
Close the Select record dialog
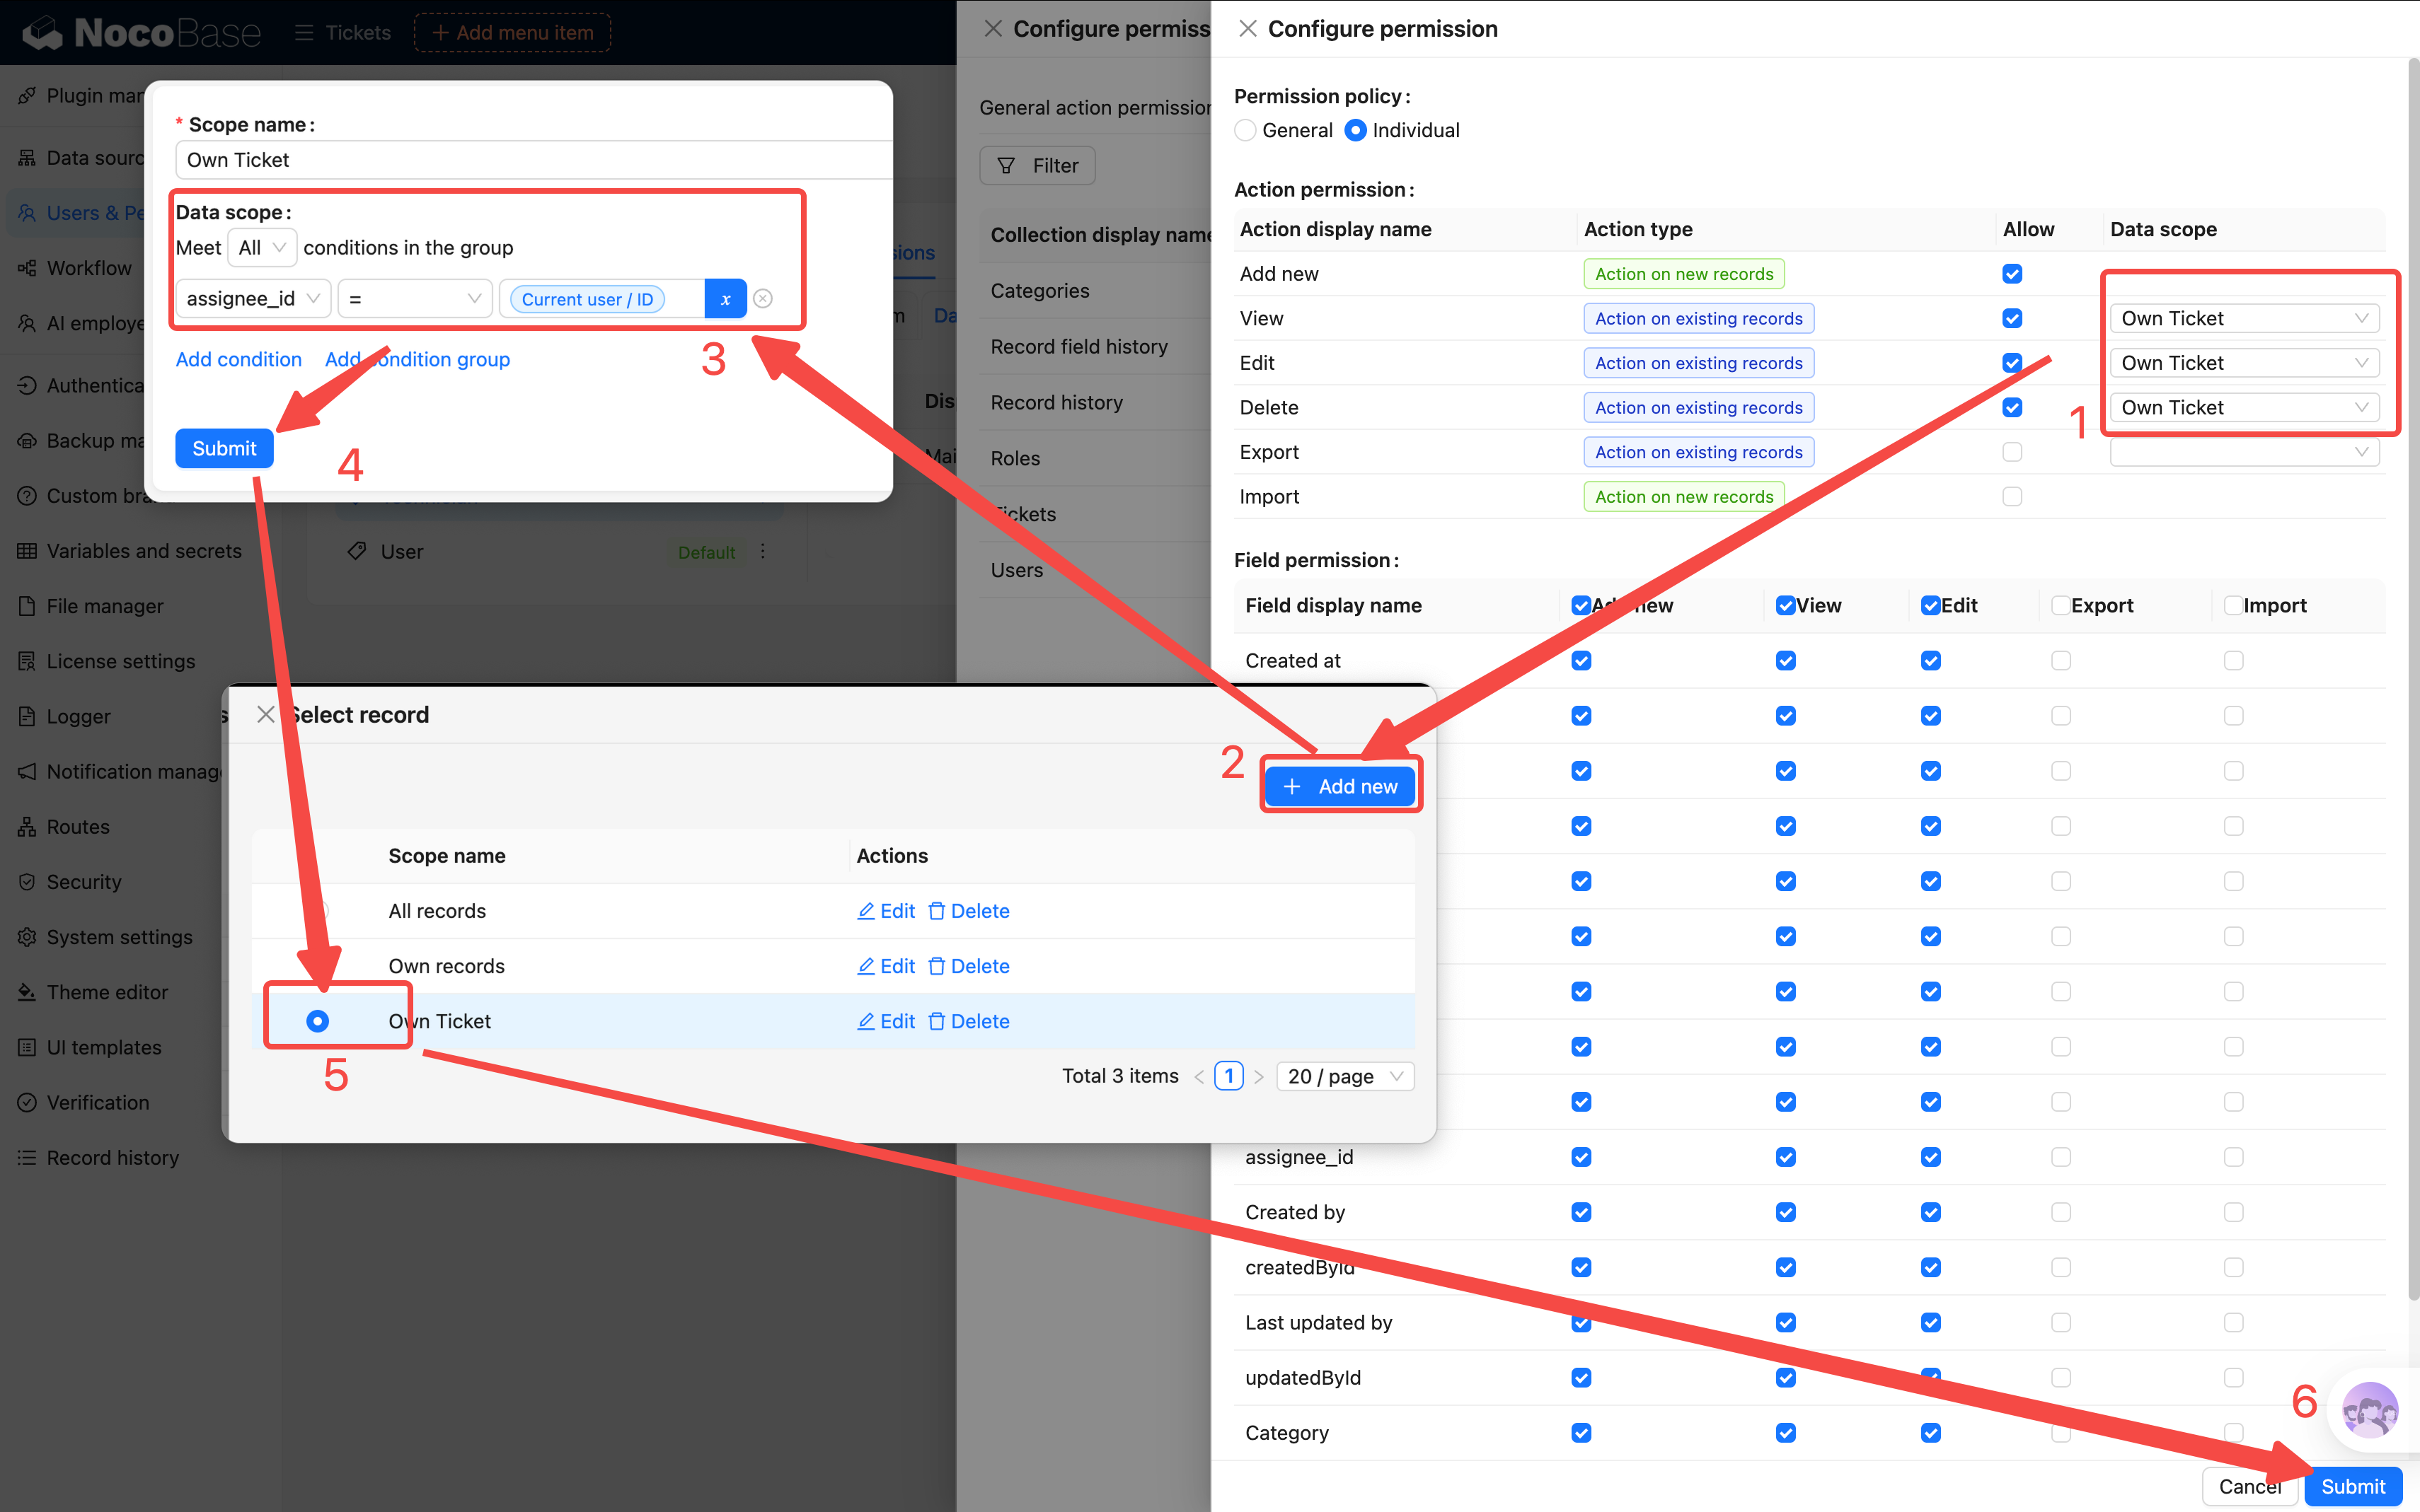coord(265,714)
